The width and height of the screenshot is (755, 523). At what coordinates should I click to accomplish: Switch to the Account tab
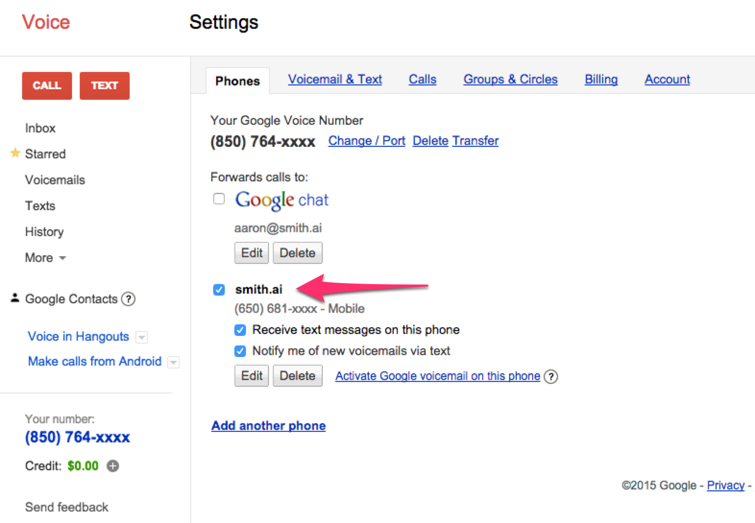click(668, 79)
